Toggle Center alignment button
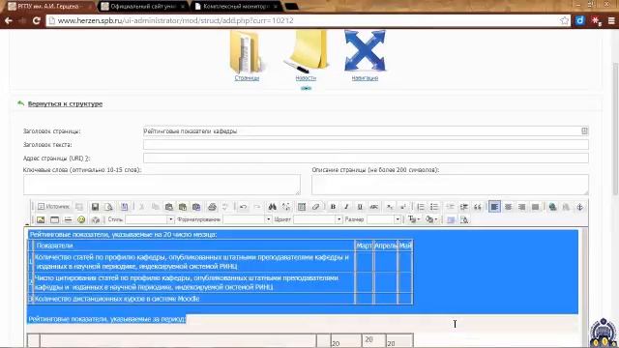The height and width of the screenshot is (348, 619). coord(508,207)
